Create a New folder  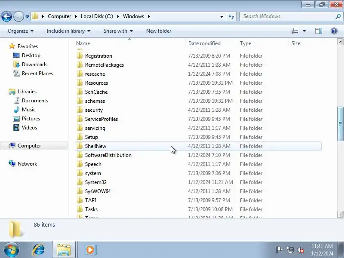[x=159, y=31]
